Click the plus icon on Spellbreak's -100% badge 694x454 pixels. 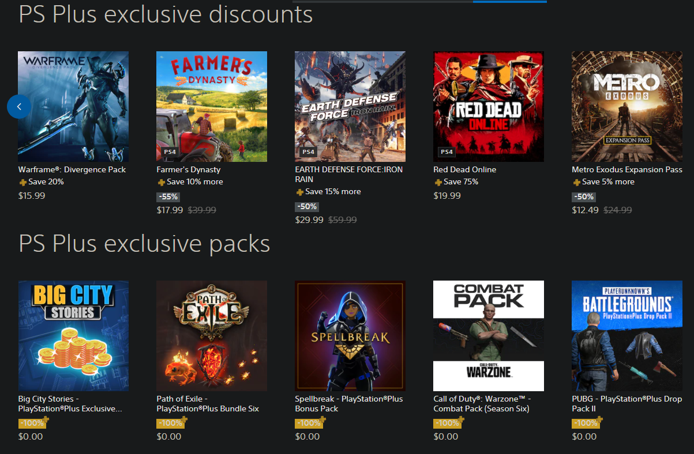coord(322,420)
